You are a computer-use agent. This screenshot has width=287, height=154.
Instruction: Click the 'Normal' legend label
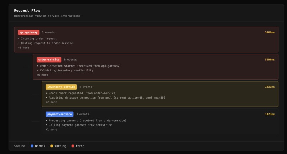tap(40, 146)
